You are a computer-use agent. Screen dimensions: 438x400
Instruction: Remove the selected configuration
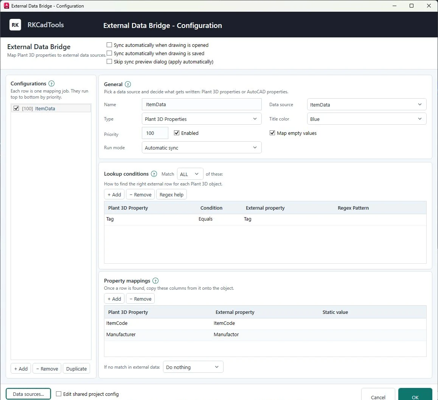click(x=47, y=369)
